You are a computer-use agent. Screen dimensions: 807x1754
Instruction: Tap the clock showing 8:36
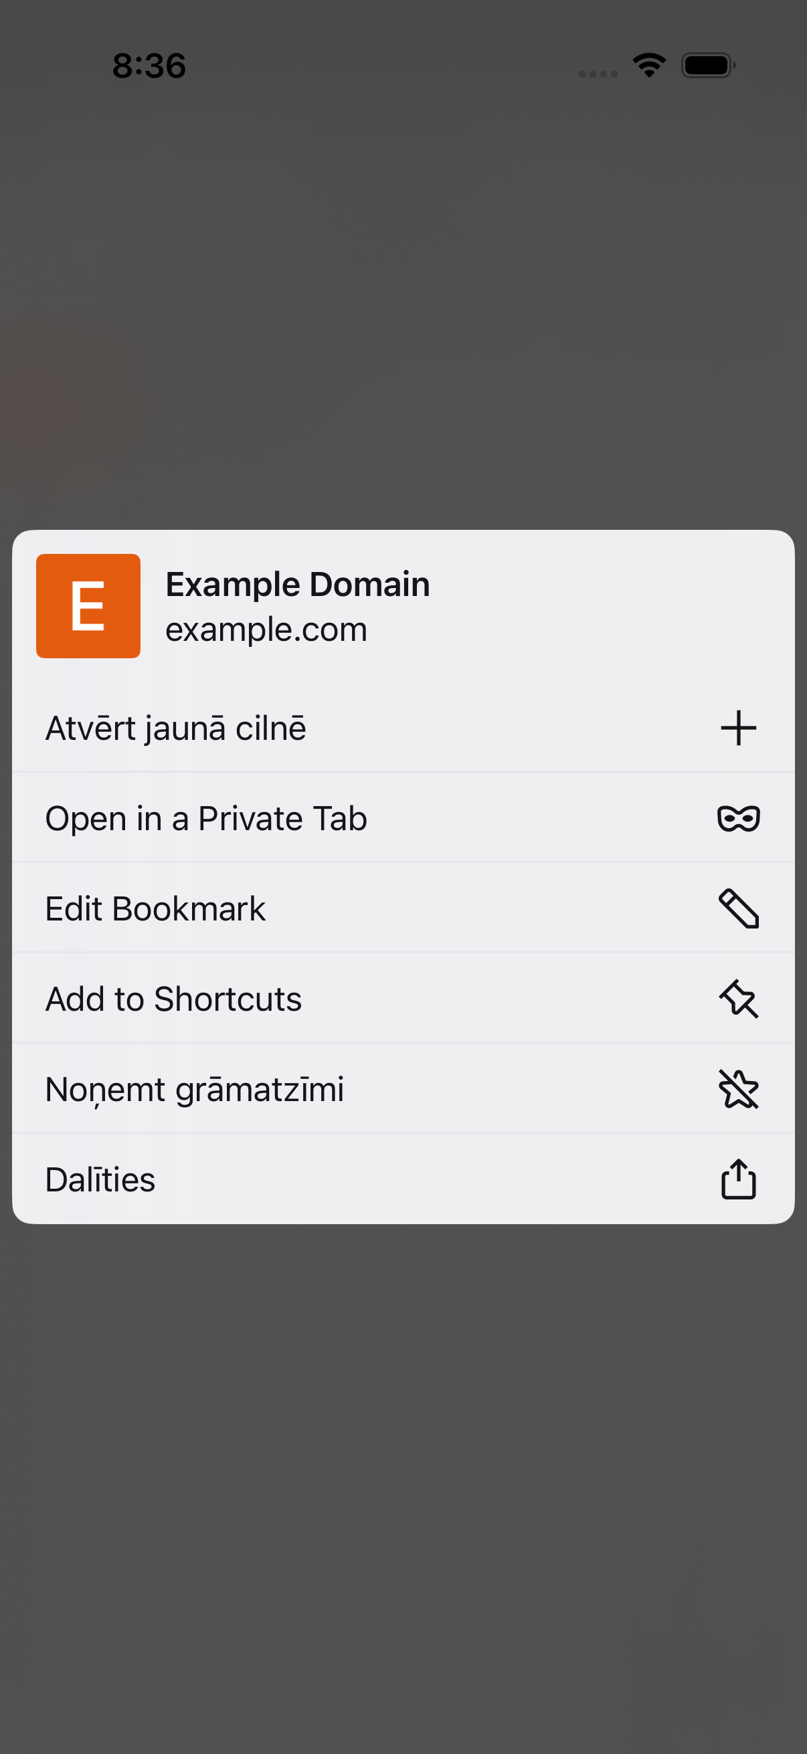click(149, 66)
